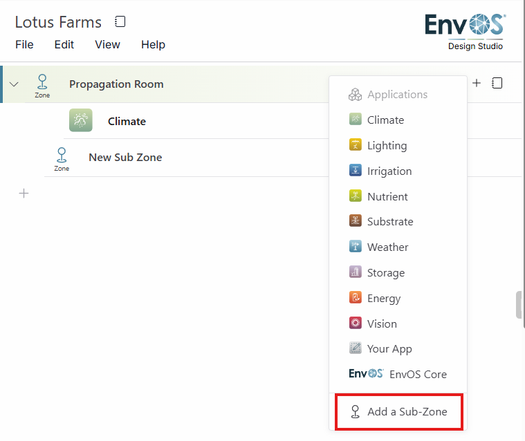Screen dimensions: 525x441
Task: Open notes icon on Propagation Room row
Action: (x=497, y=83)
